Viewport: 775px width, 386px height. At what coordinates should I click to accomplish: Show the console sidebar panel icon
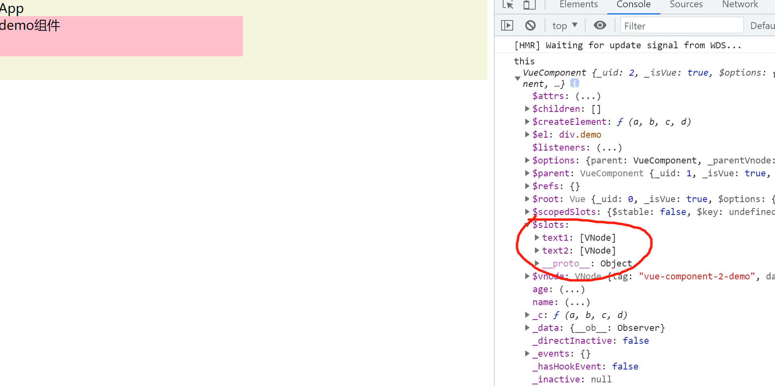507,25
